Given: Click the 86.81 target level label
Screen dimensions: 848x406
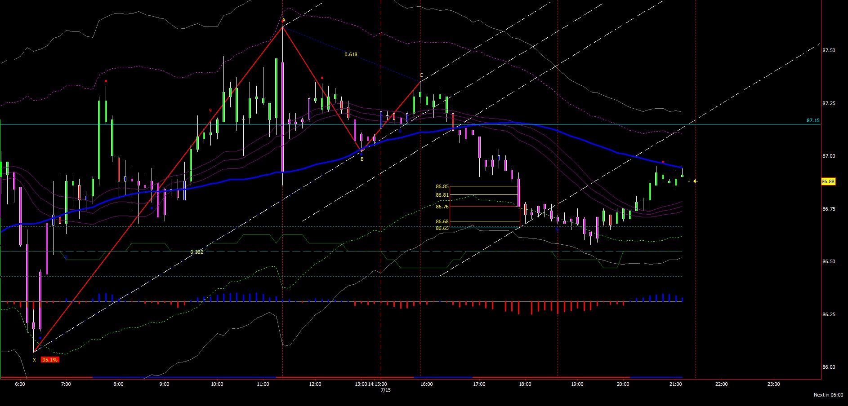Looking at the screenshot, I should [x=442, y=195].
